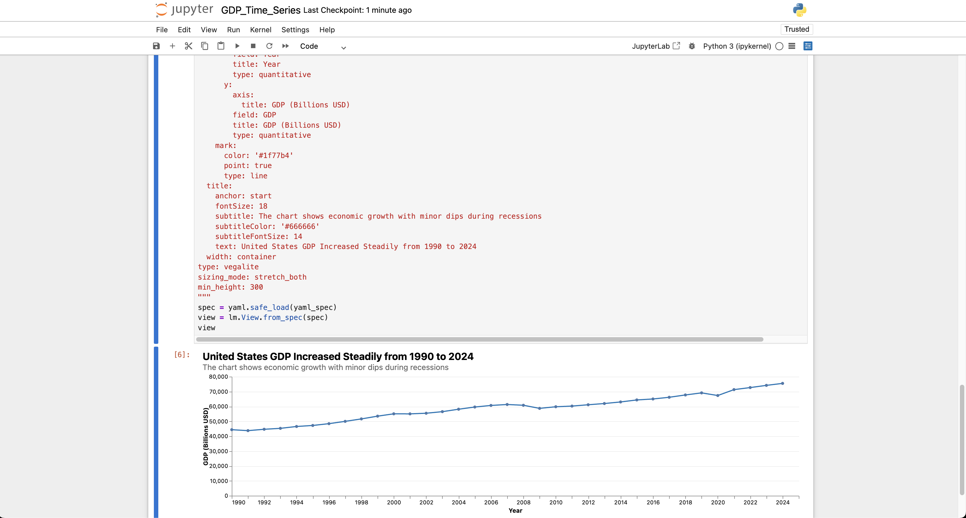Click code line "color: '#1f77b4'"

[258, 155]
